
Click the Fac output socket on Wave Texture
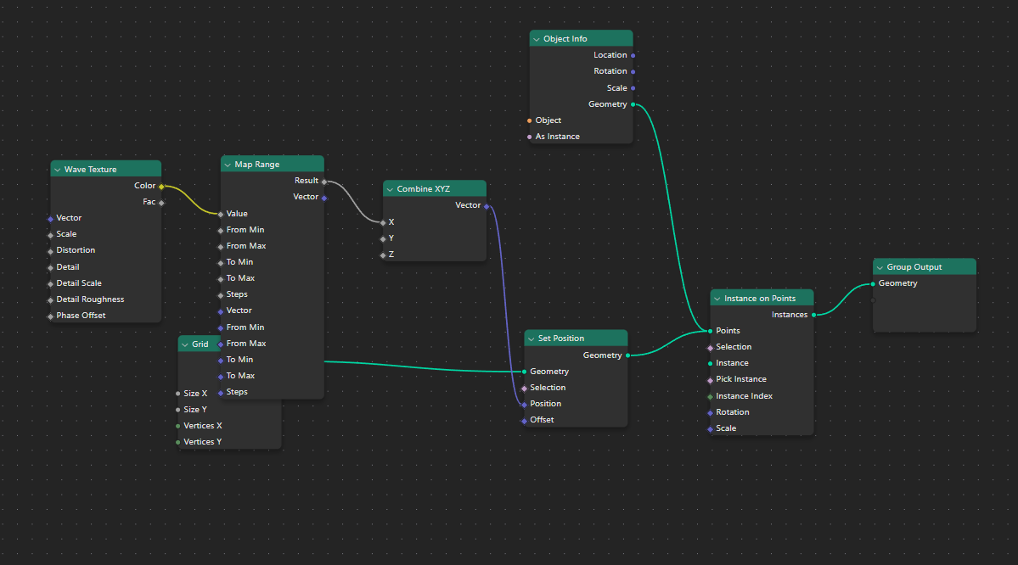(x=161, y=201)
